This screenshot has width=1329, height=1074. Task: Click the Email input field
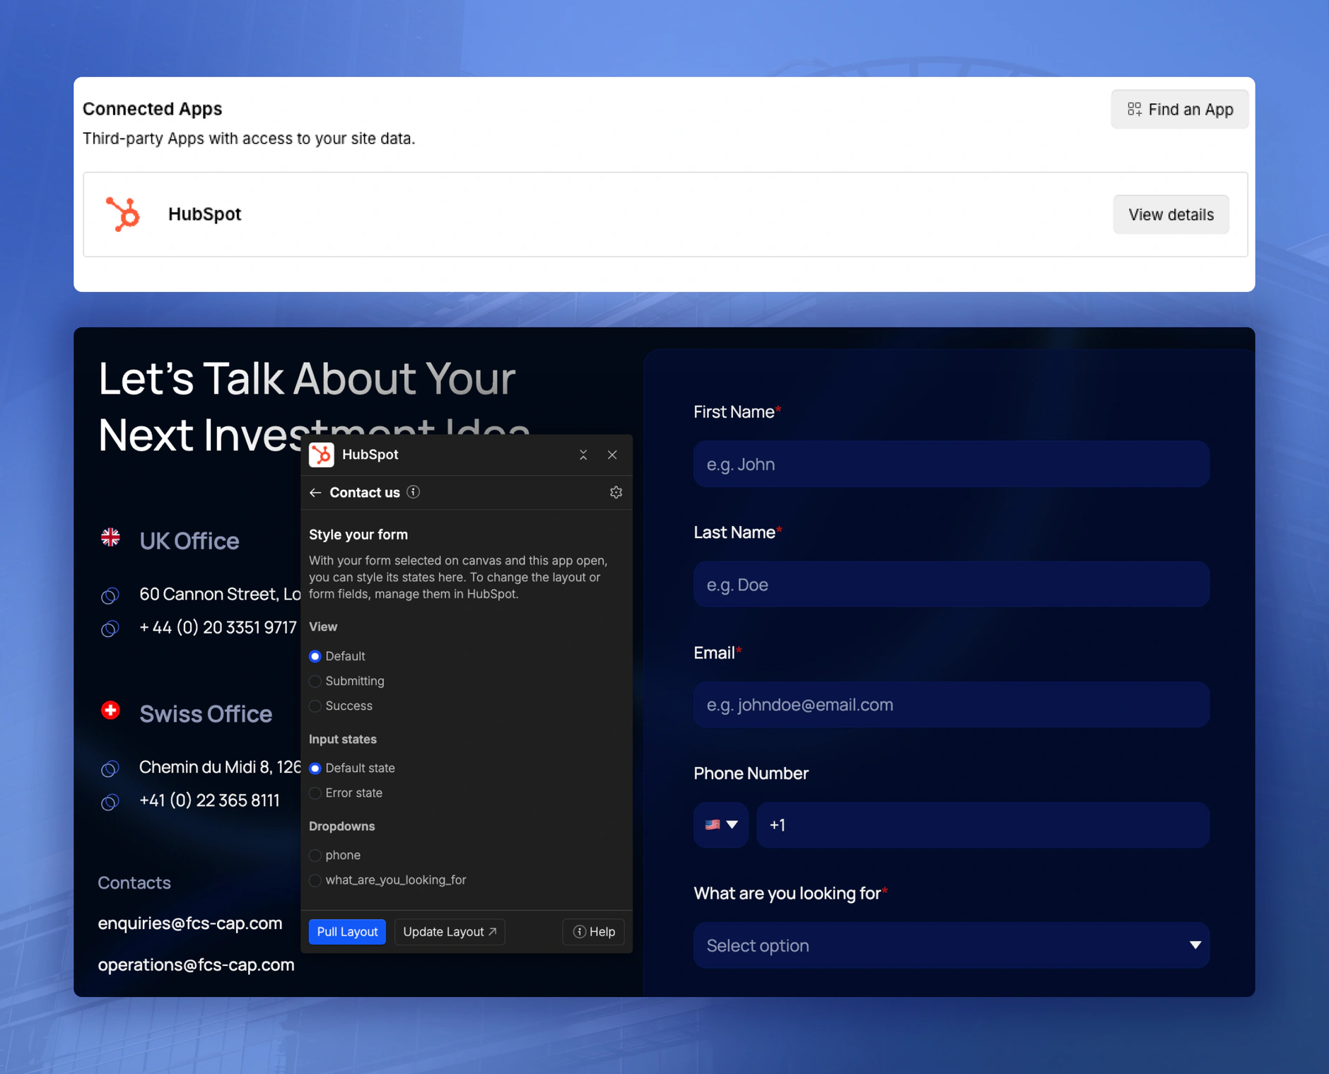coord(951,704)
